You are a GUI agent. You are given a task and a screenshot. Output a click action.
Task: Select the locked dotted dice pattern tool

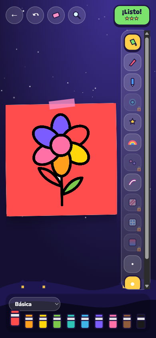tap(132, 222)
